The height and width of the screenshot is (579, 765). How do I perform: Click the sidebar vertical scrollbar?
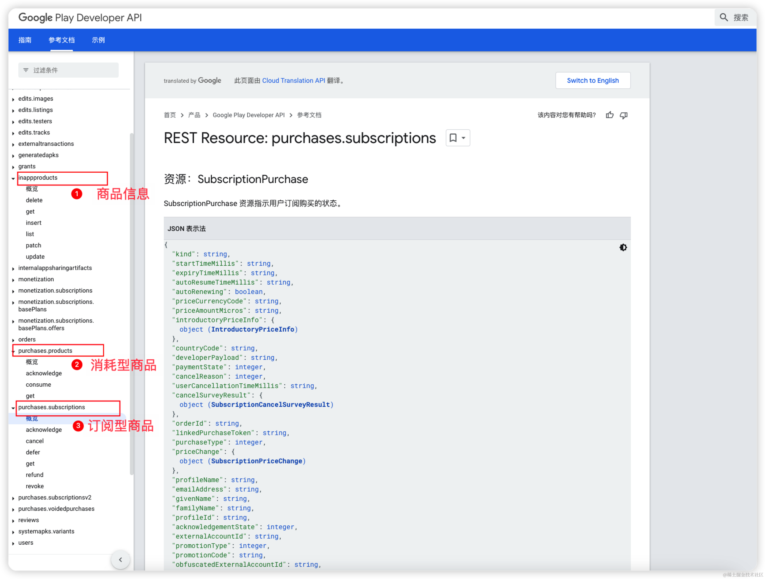[131, 304]
